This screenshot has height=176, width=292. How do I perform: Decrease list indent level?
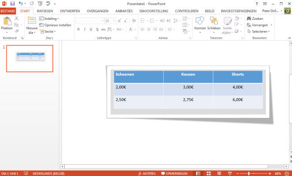[x=162, y=21]
